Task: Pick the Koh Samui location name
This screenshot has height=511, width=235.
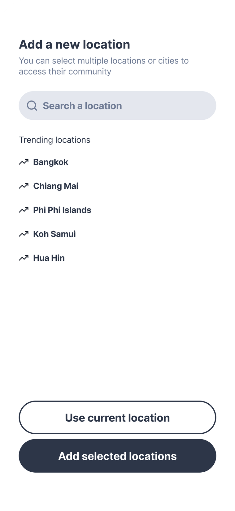Action: click(x=54, y=234)
